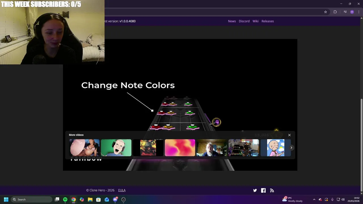
Task: Open the Windows Start menu
Action: click(6, 199)
